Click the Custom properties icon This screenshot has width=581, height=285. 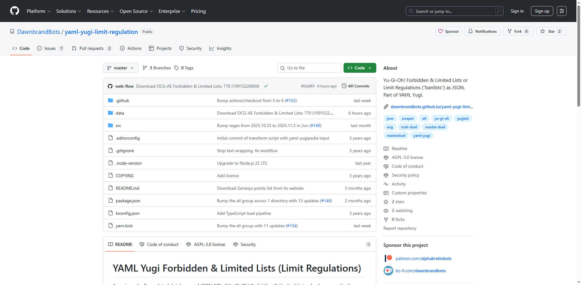tap(386, 193)
